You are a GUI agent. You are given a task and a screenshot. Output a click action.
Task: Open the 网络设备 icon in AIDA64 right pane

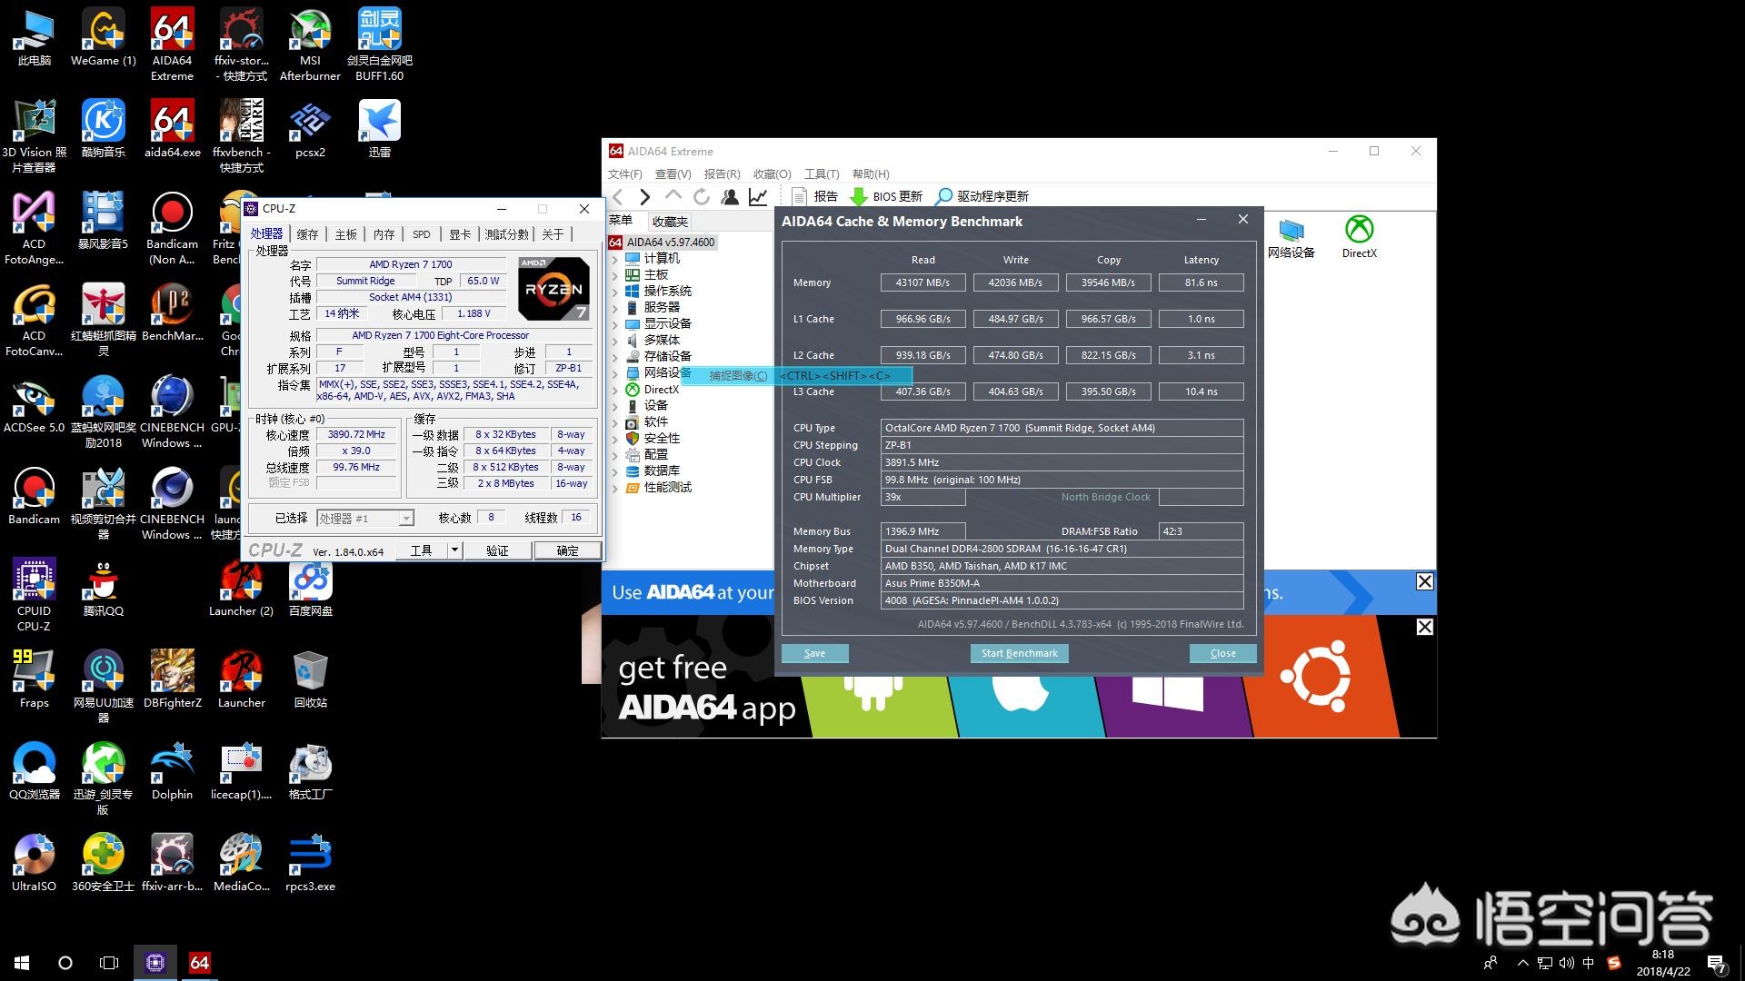click(x=1291, y=238)
